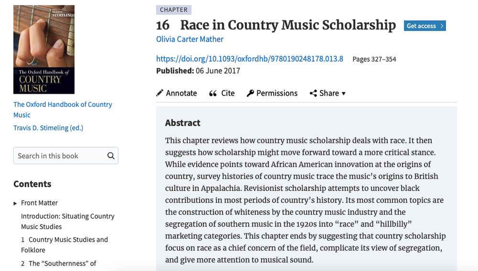This screenshot has height=271, width=478.
Task: Click the Permissions text label
Action: 277,93
